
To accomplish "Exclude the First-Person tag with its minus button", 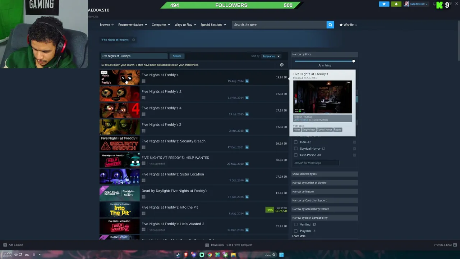I will point(354,155).
